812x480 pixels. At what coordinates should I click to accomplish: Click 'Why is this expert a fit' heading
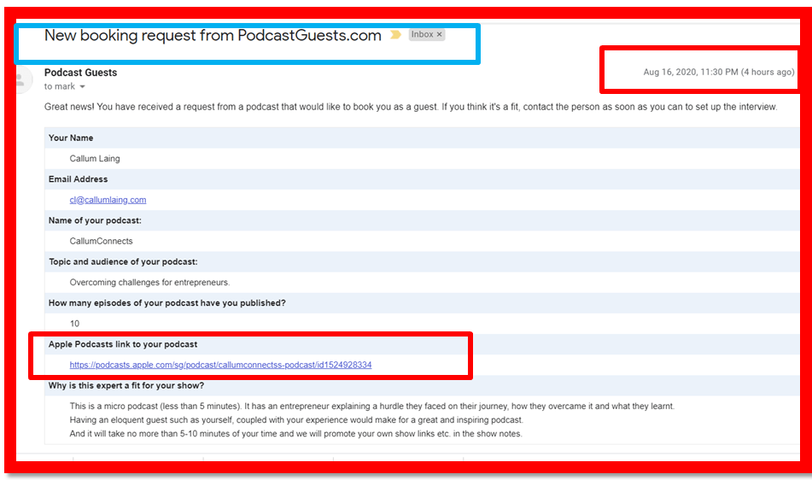coord(126,385)
